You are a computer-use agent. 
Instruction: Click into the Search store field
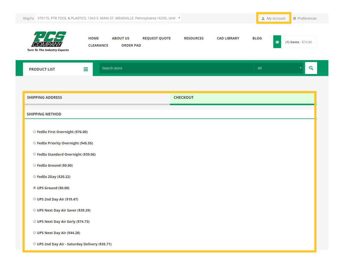click(x=175, y=68)
